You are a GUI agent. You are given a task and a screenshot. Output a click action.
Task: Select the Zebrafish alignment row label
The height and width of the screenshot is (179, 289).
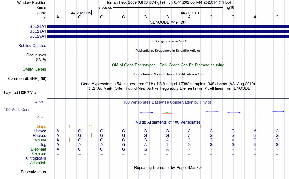pyautogui.click(x=38, y=163)
